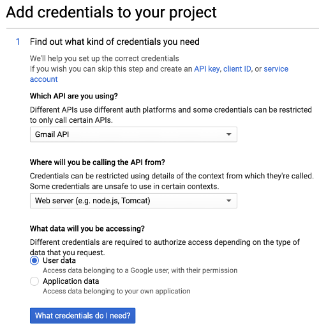Click the Find out what kind of credentials heading

115,42
